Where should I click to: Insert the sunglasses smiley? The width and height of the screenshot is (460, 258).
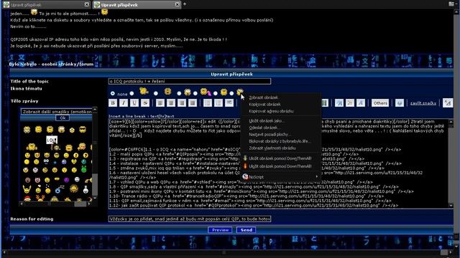click(83, 130)
